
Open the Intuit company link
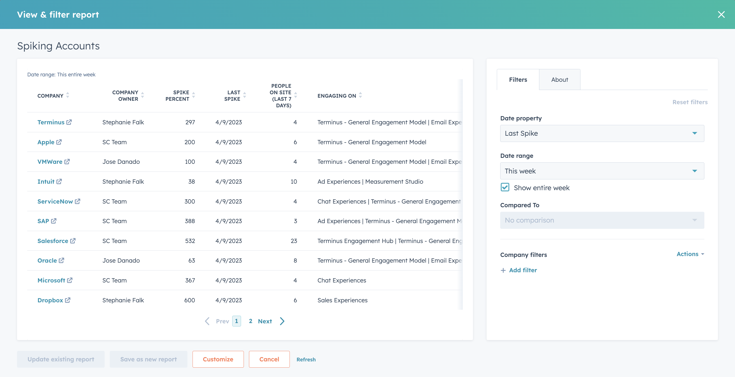point(46,182)
